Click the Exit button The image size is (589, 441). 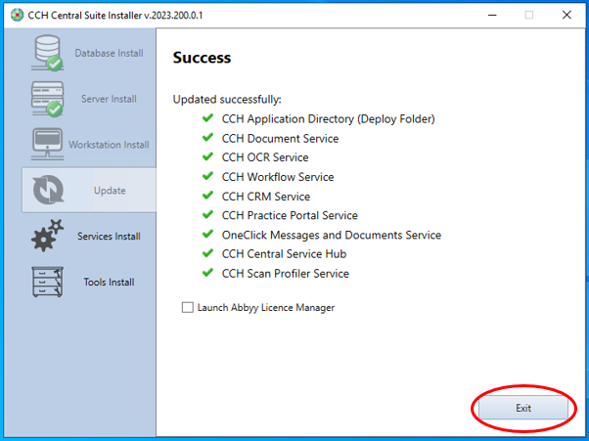click(x=523, y=408)
